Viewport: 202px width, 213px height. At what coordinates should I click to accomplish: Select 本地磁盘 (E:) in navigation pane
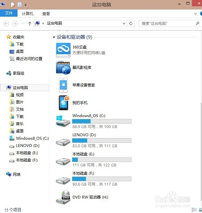pos(27,153)
